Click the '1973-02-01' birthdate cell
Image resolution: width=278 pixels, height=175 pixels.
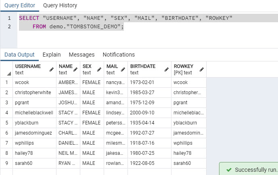(149, 82)
